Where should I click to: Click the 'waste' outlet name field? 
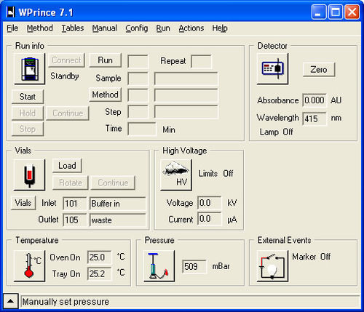tap(118, 220)
